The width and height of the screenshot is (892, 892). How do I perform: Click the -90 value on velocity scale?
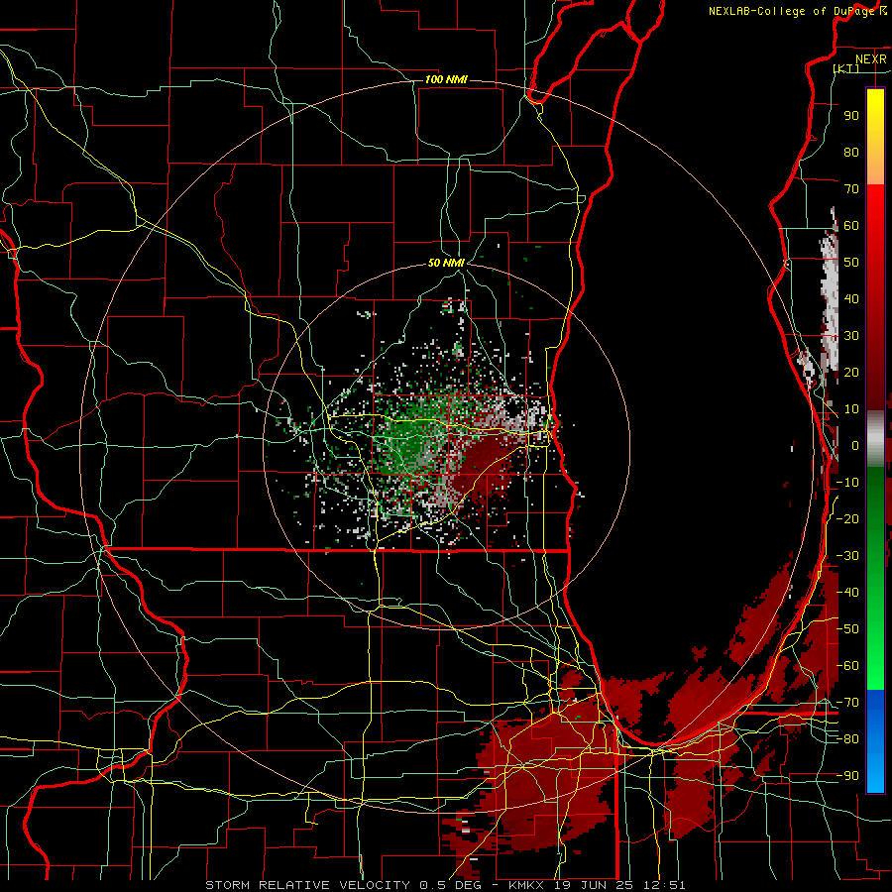[847, 776]
